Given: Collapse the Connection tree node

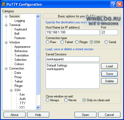Looking at the screenshot, I should click(6, 68).
